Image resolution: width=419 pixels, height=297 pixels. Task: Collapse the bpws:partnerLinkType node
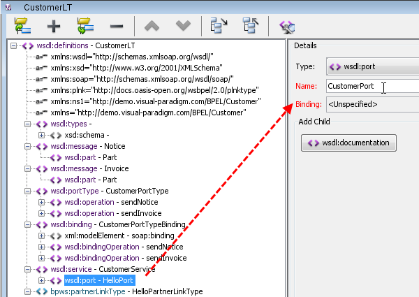click(27, 291)
